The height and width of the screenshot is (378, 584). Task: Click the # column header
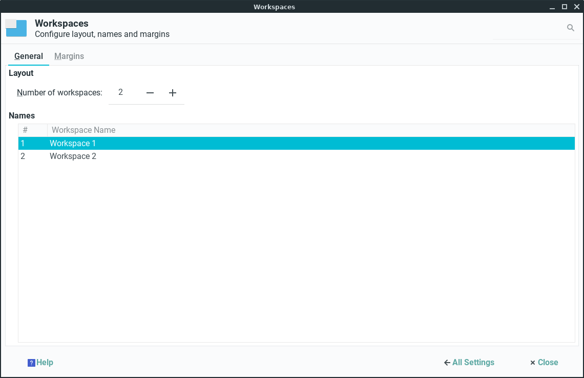26,130
